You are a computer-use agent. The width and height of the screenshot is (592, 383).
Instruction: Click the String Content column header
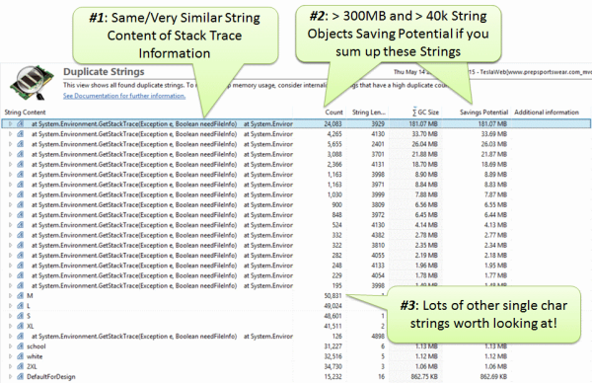(25, 113)
